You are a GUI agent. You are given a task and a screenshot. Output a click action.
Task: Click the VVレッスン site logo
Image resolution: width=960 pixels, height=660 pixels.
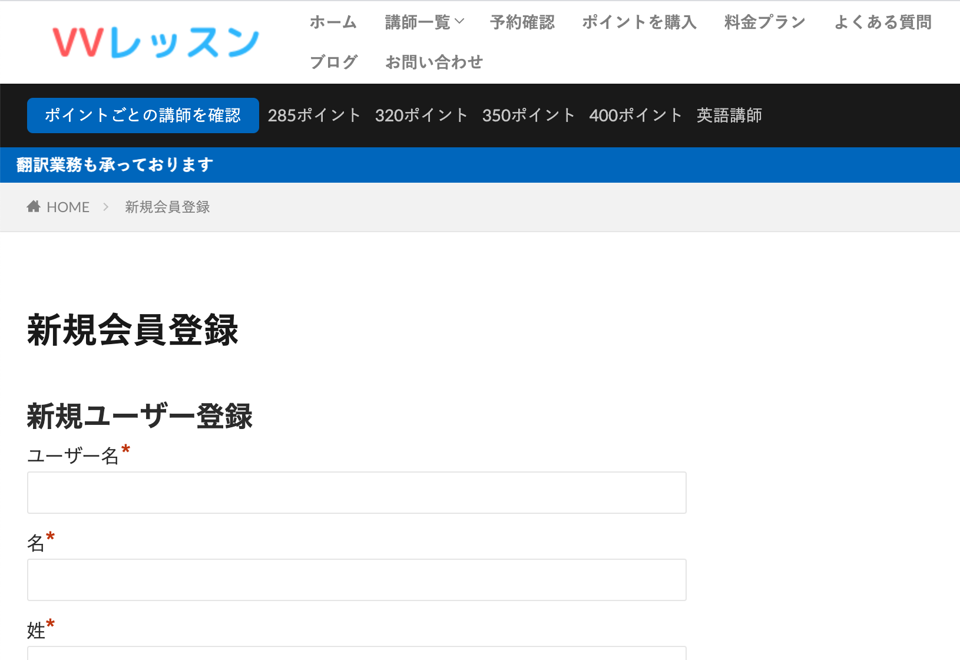156,42
